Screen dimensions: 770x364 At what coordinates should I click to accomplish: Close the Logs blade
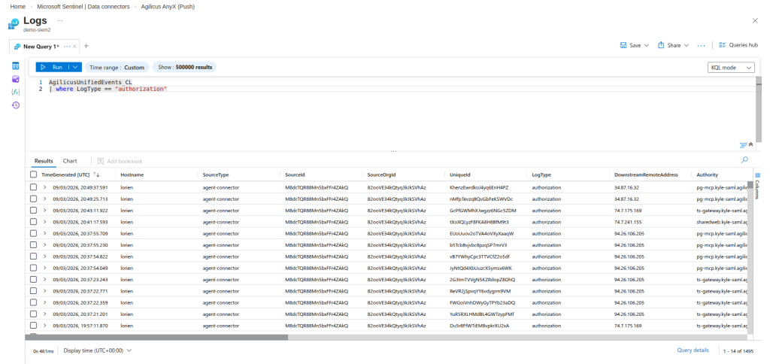click(x=755, y=20)
